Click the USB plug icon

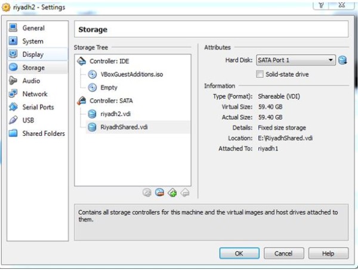click(13, 120)
